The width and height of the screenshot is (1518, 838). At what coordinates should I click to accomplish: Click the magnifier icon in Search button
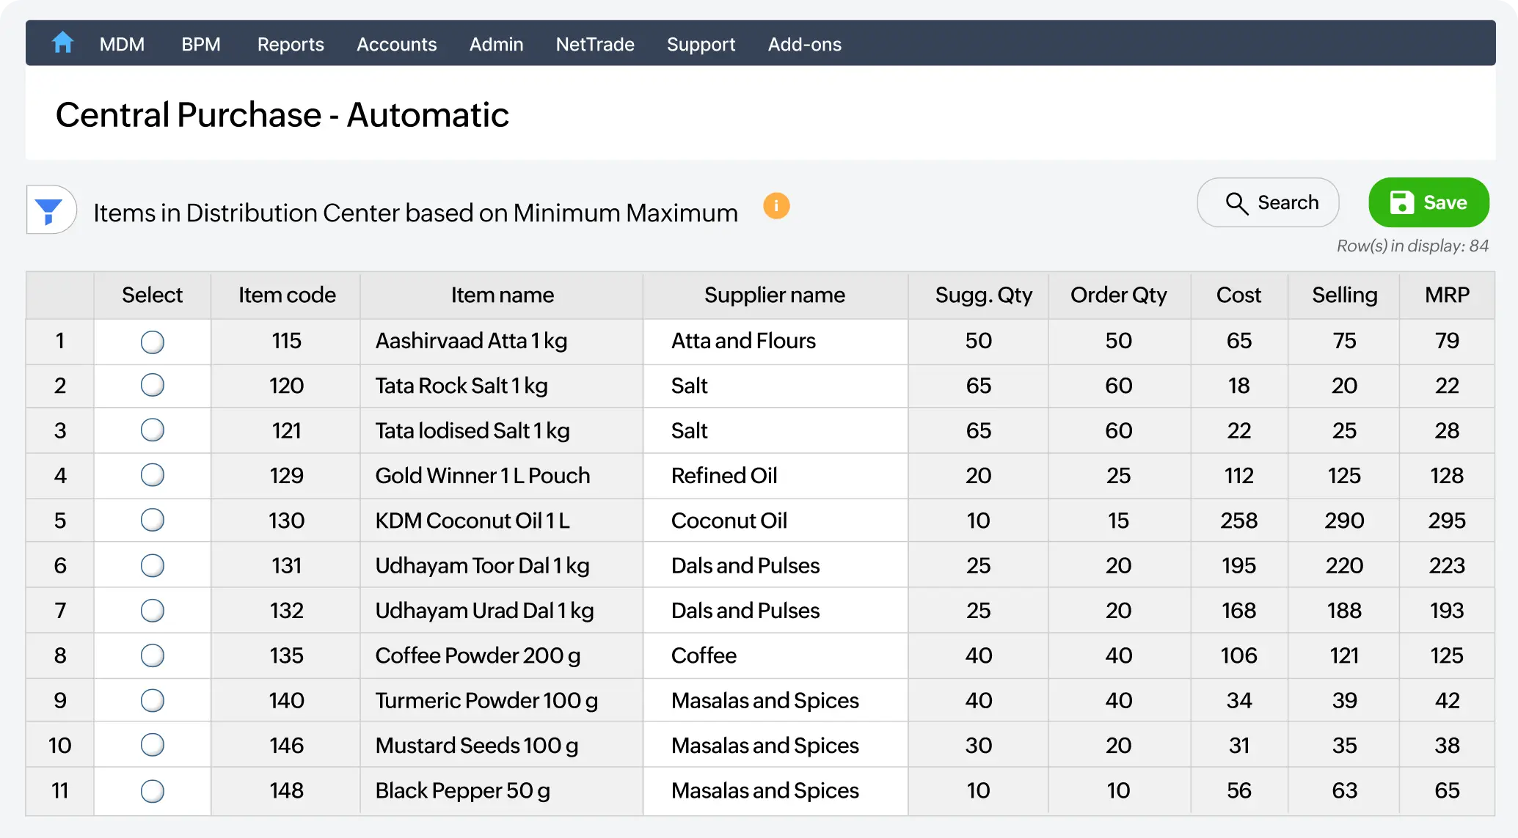tap(1237, 202)
